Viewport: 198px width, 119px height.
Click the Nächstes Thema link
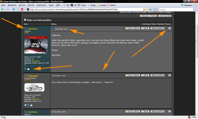(x=164, y=24)
